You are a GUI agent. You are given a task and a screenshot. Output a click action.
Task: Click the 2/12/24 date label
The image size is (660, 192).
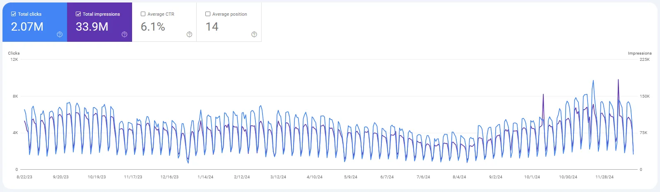click(x=242, y=177)
